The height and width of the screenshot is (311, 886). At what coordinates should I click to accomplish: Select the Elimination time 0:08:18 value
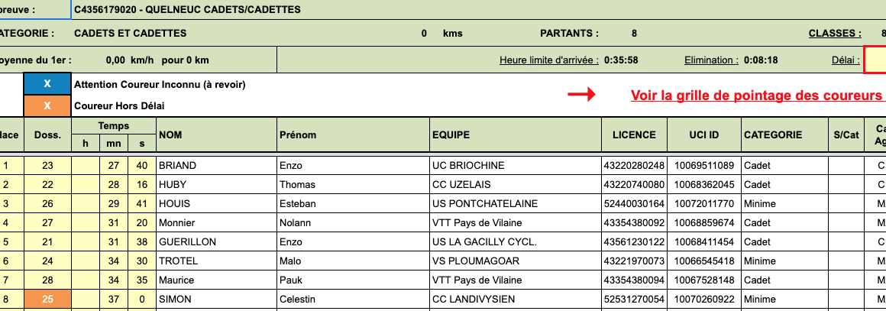tap(761, 60)
